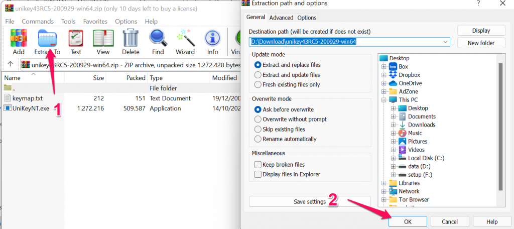
Task: Enable Display files in Explorer checkbox
Action: pyautogui.click(x=258, y=175)
